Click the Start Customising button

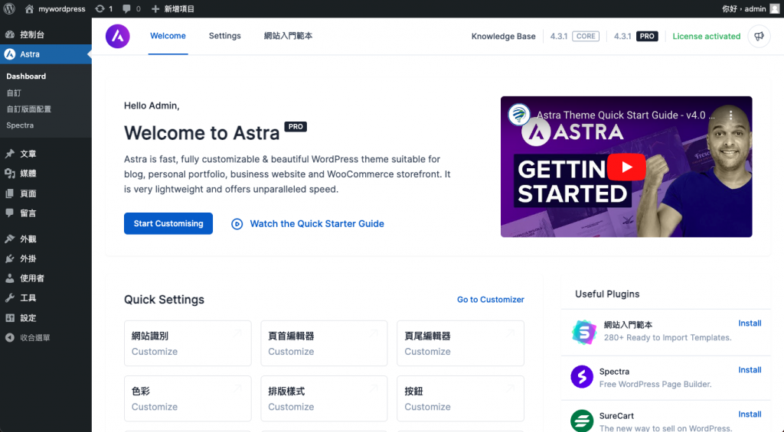[168, 223]
